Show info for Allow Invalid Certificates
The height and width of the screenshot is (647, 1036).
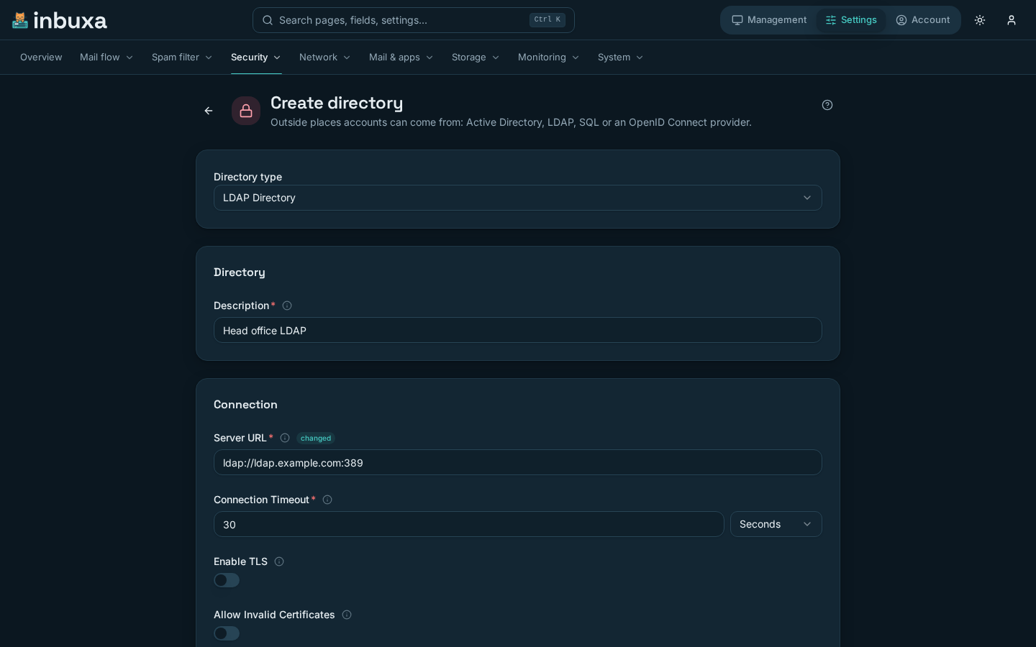click(347, 615)
